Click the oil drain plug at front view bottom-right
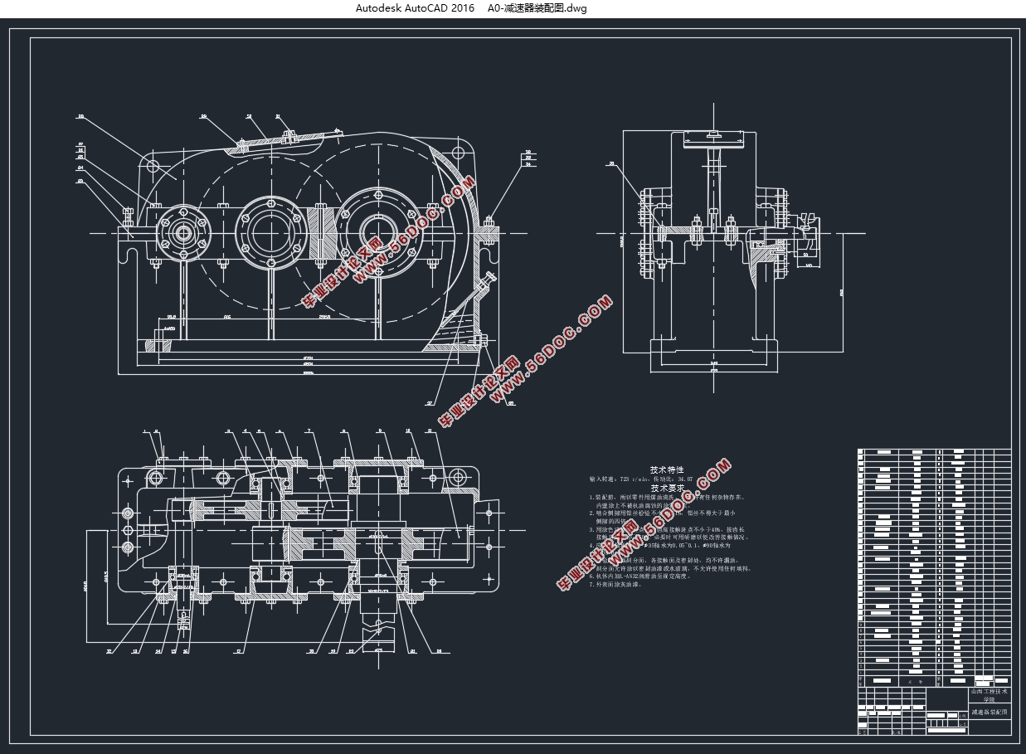 click(481, 341)
